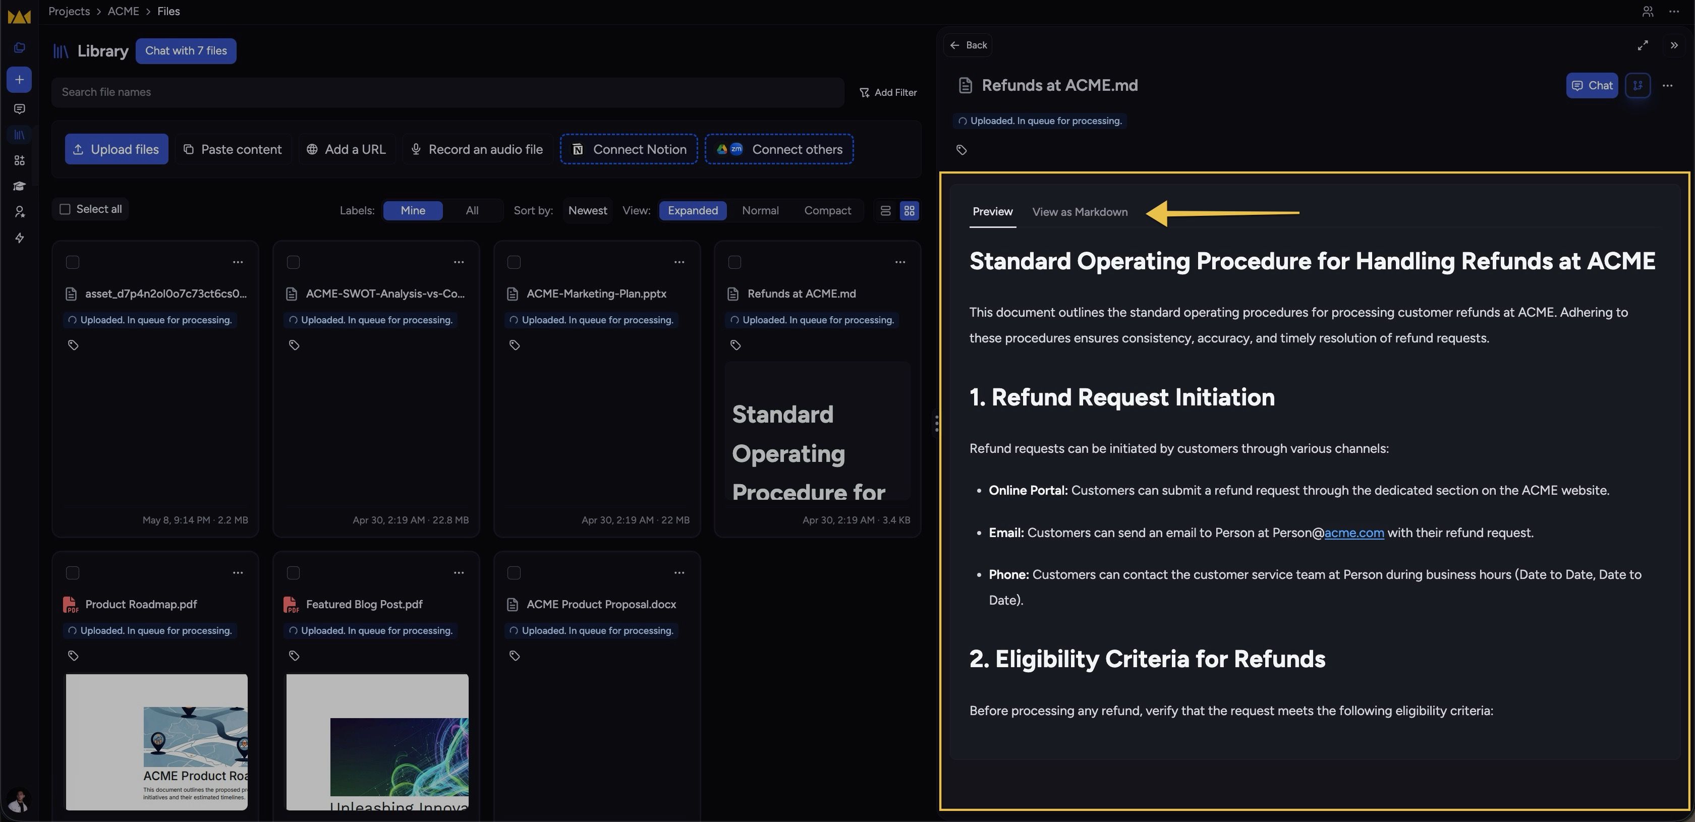Open the lightning bolt icon in the sidebar

pos(19,238)
